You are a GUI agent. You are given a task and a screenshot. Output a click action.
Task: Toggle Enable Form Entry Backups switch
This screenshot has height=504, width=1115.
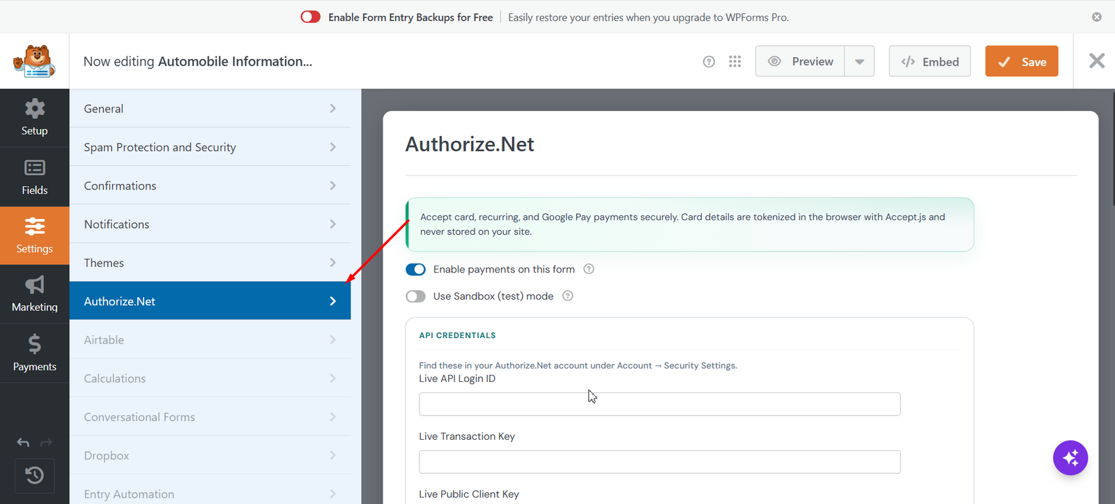pyautogui.click(x=310, y=17)
